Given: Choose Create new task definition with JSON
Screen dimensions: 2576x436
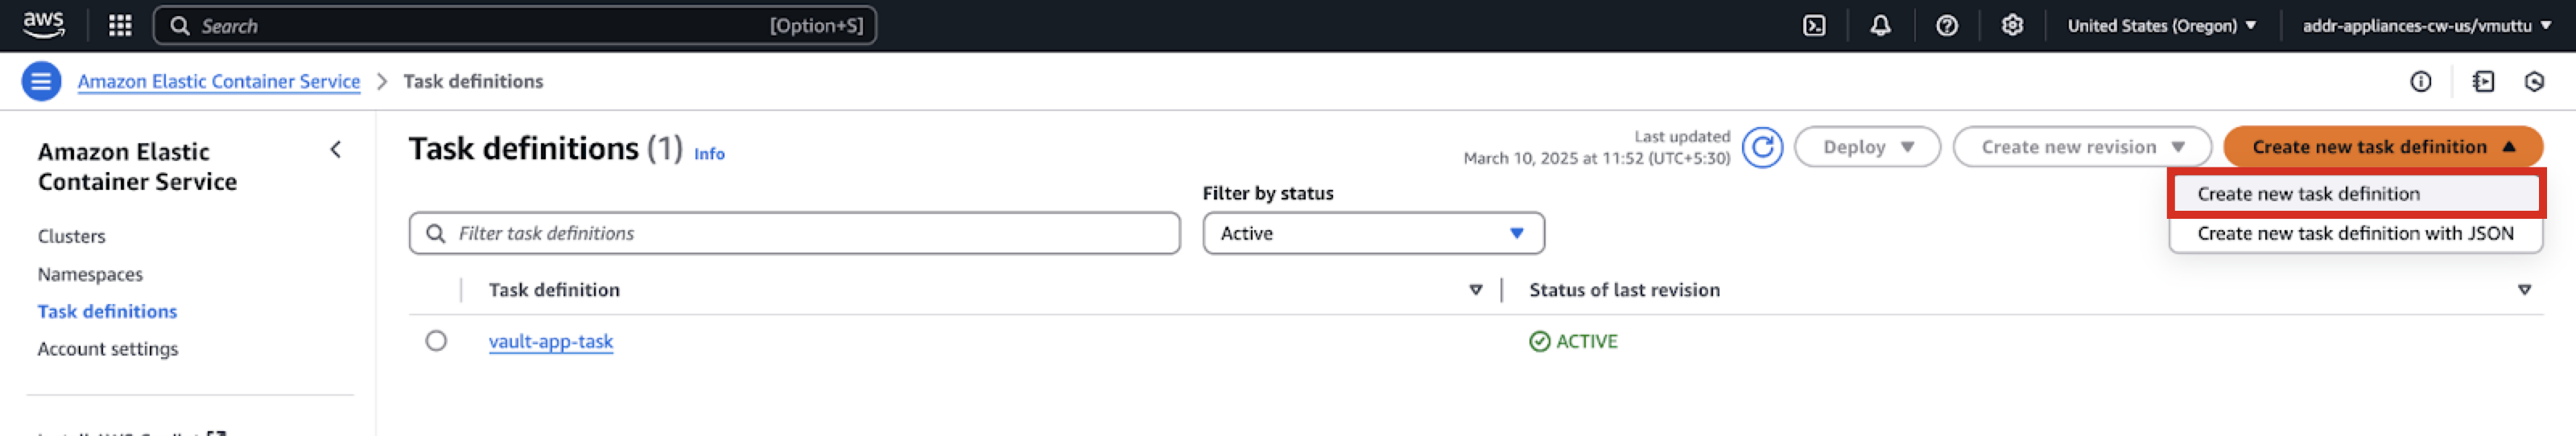Looking at the screenshot, I should [2356, 234].
